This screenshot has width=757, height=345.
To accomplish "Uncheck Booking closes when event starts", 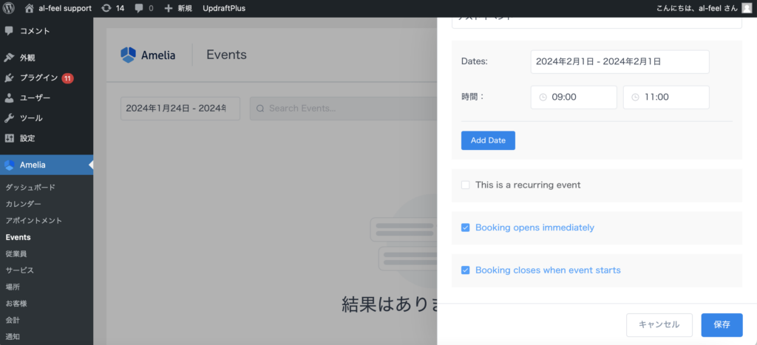I will click(x=465, y=270).
